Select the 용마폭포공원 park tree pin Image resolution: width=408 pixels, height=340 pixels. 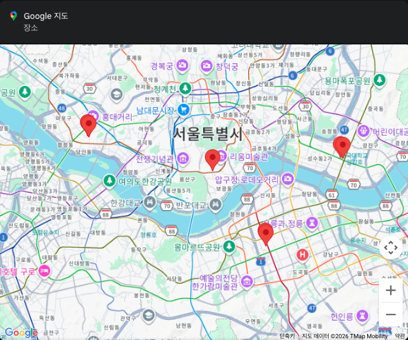[380, 80]
